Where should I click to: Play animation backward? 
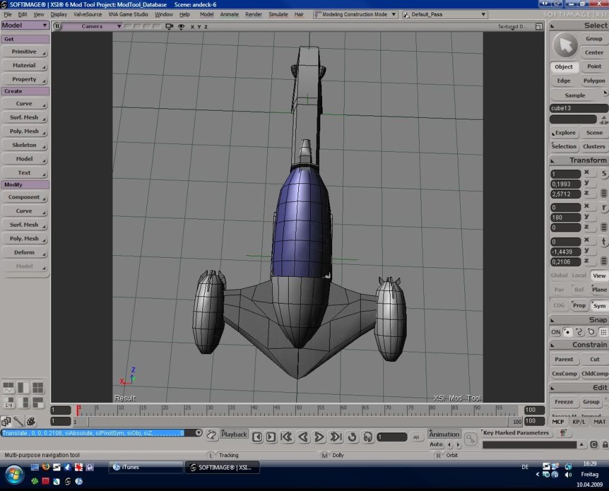click(x=304, y=437)
